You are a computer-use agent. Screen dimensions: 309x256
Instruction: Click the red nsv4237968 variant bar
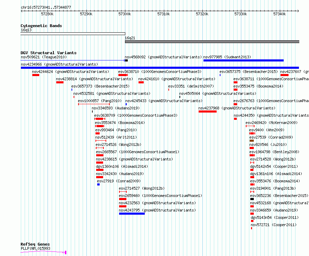coord(208,112)
